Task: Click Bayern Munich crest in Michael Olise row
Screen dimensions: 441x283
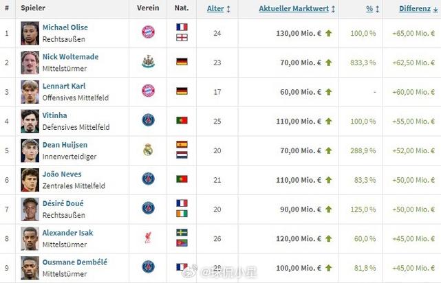Action: click(x=148, y=32)
